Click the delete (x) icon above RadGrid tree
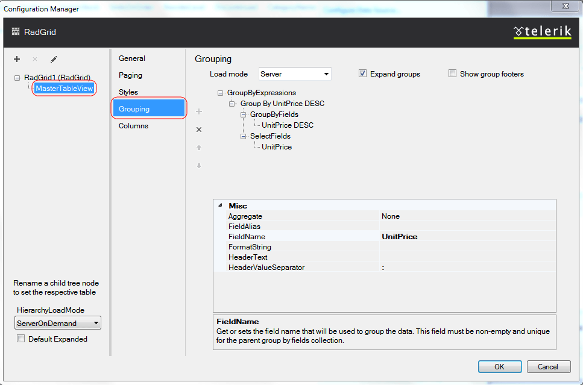Screen dimensions: 583x385 pos(35,59)
